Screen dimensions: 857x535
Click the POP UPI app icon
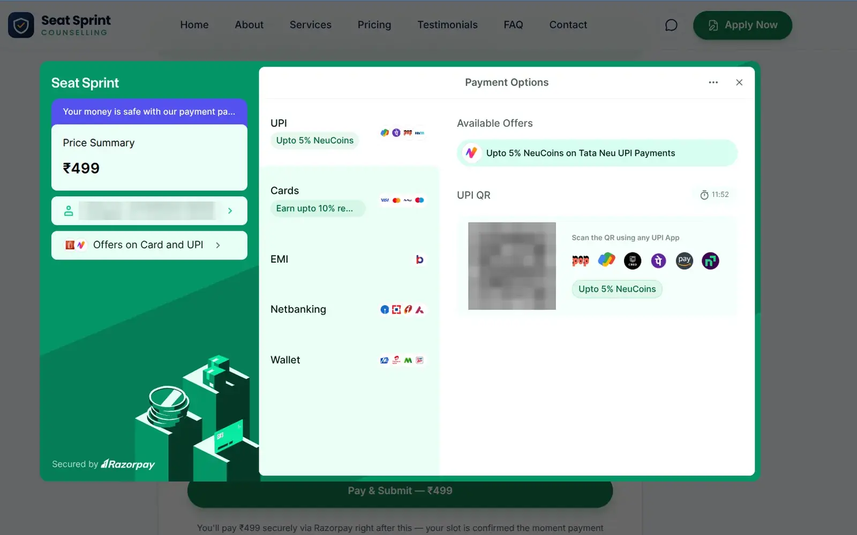(x=581, y=261)
